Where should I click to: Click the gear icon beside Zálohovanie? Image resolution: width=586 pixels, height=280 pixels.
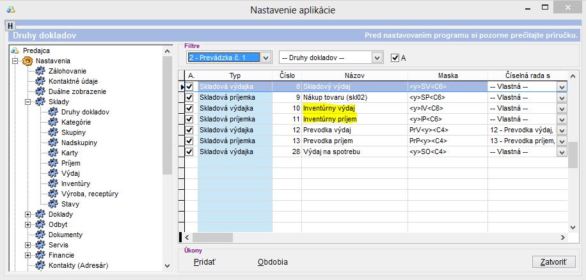point(40,71)
